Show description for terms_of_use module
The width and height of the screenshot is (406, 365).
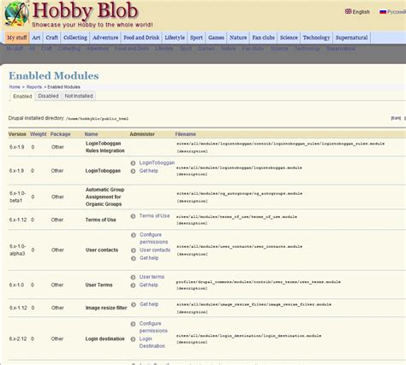(x=192, y=223)
